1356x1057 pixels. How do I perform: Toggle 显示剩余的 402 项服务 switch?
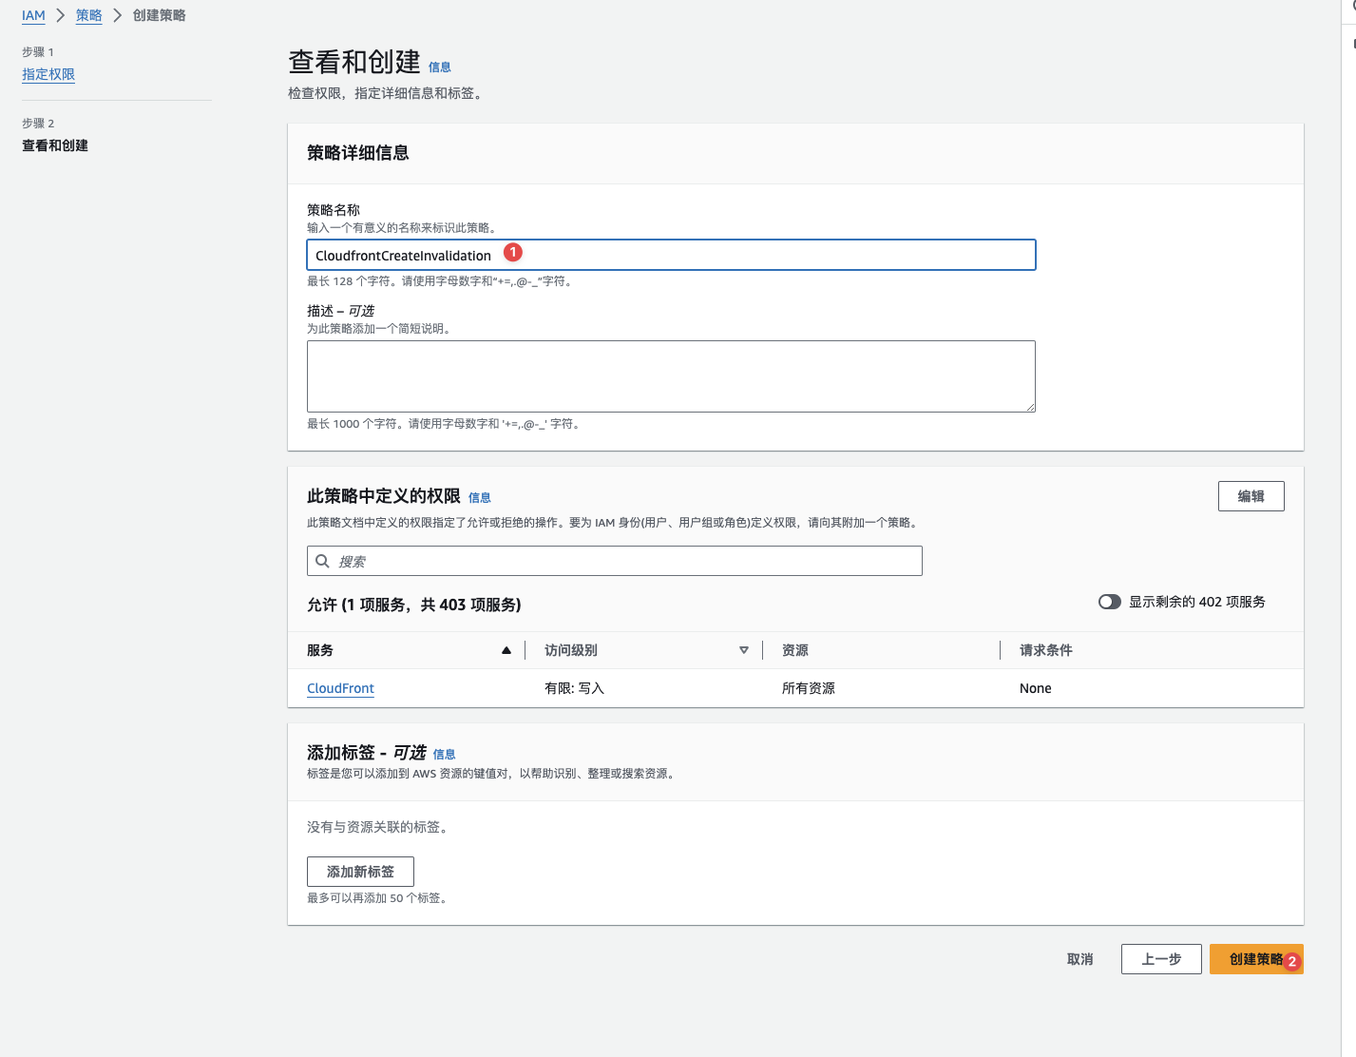coord(1109,602)
